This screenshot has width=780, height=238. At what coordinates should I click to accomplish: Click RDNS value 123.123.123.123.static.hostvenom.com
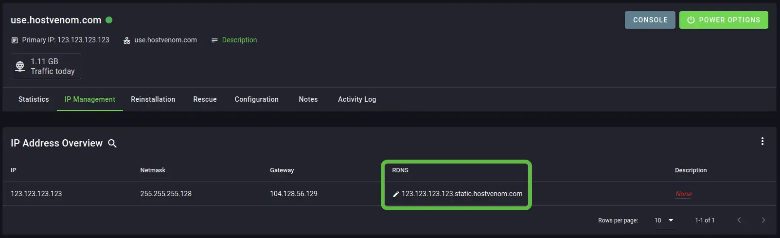(462, 194)
